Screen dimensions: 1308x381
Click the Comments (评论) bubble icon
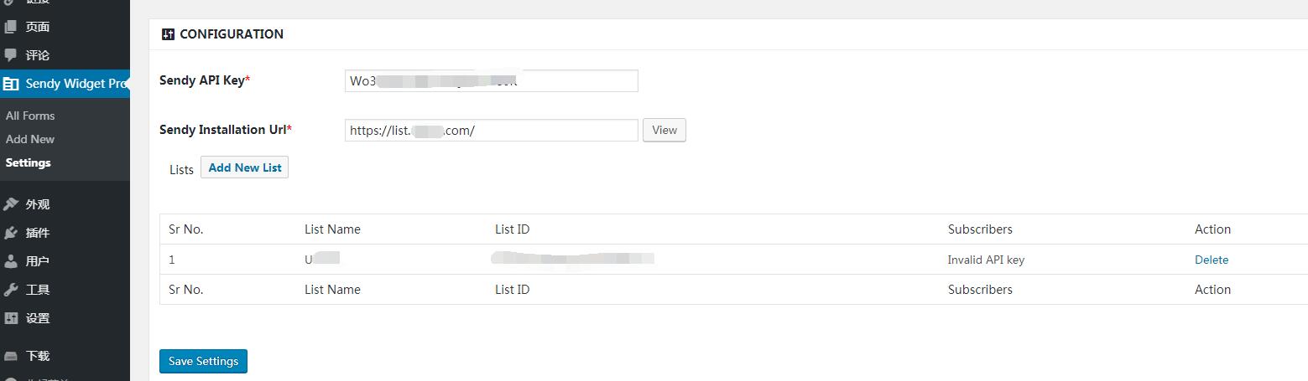[11, 55]
